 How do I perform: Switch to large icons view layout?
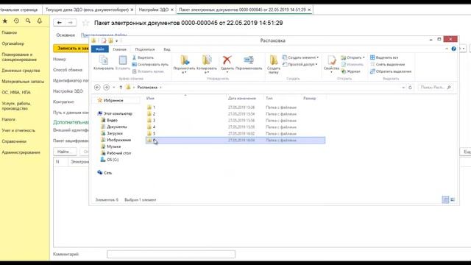453,199
